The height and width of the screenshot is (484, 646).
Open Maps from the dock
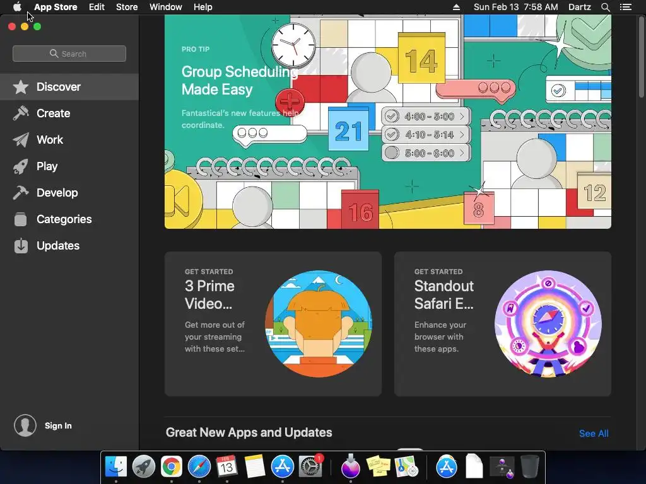point(406,466)
